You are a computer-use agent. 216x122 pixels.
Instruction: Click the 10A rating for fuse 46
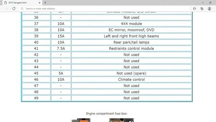[61, 80]
